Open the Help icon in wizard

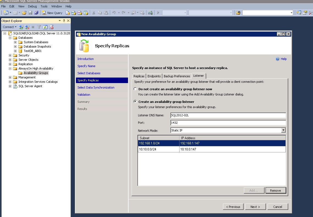(x=277, y=59)
